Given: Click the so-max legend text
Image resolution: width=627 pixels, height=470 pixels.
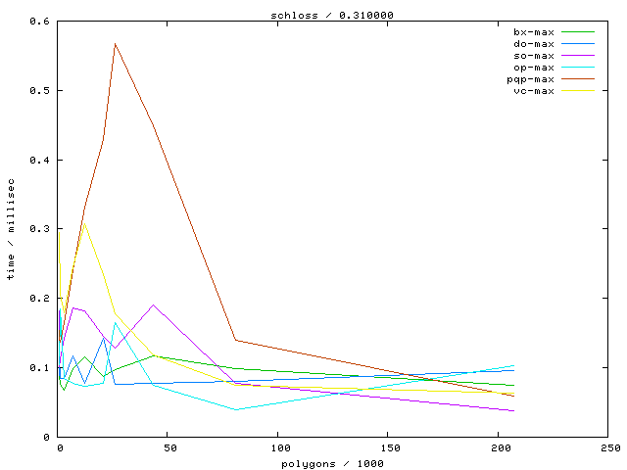Looking at the screenshot, I should coord(534,56).
